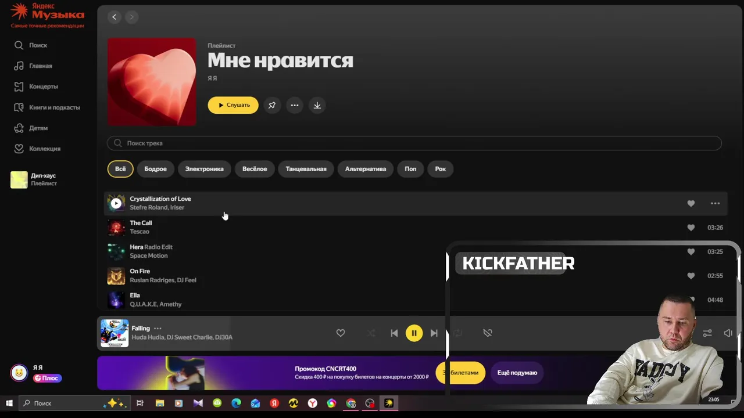Screen dimensions: 744x418
Task: Unlike The Call using heart icon
Action: tap(691, 228)
